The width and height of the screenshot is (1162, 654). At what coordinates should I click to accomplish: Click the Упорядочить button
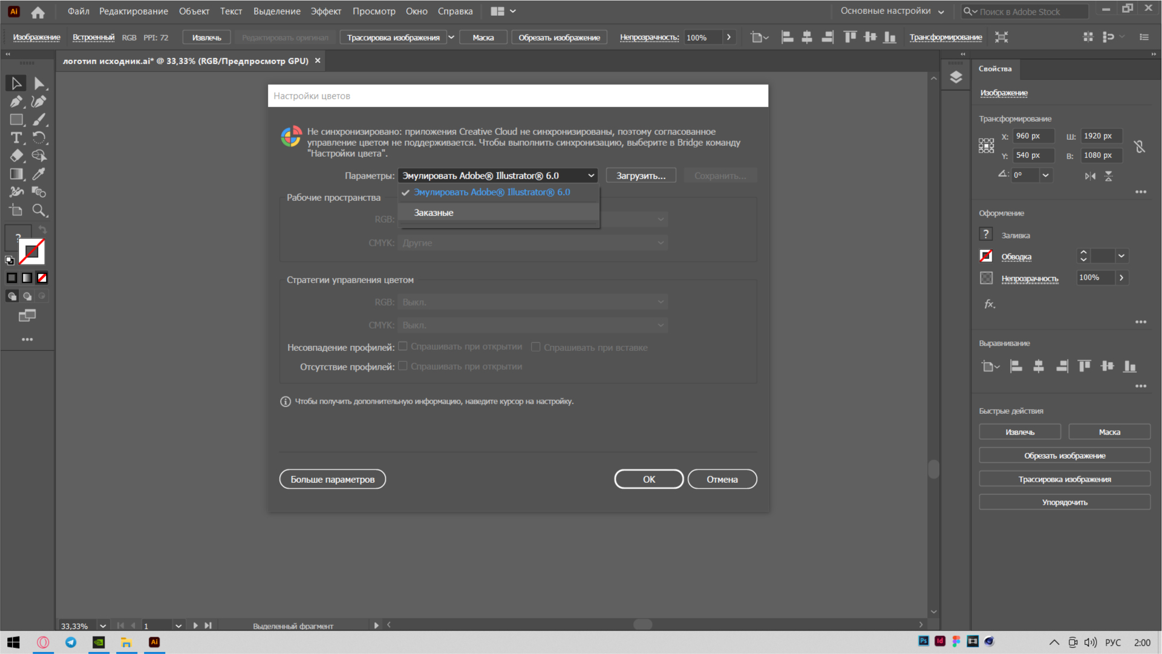(x=1065, y=502)
